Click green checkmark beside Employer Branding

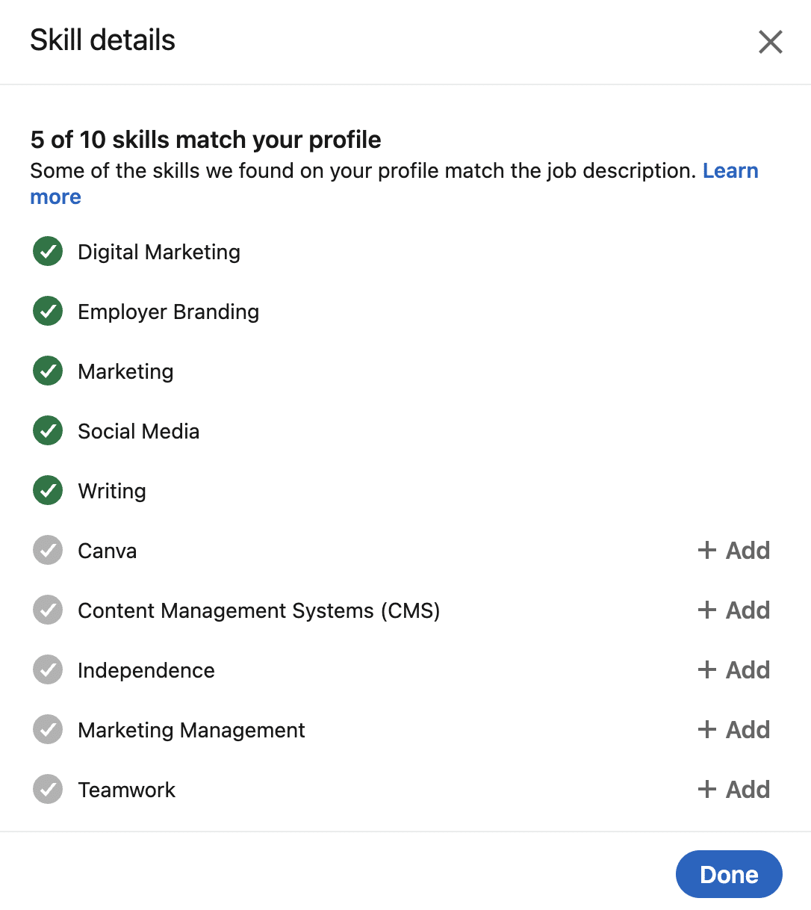point(48,312)
